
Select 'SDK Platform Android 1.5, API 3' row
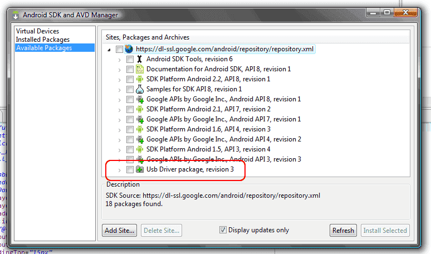(x=208, y=149)
